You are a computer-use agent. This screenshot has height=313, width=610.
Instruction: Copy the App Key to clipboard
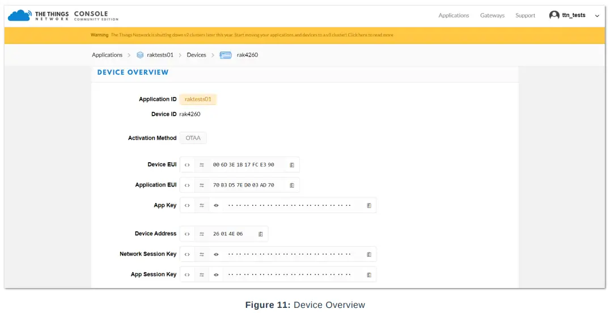(369, 205)
